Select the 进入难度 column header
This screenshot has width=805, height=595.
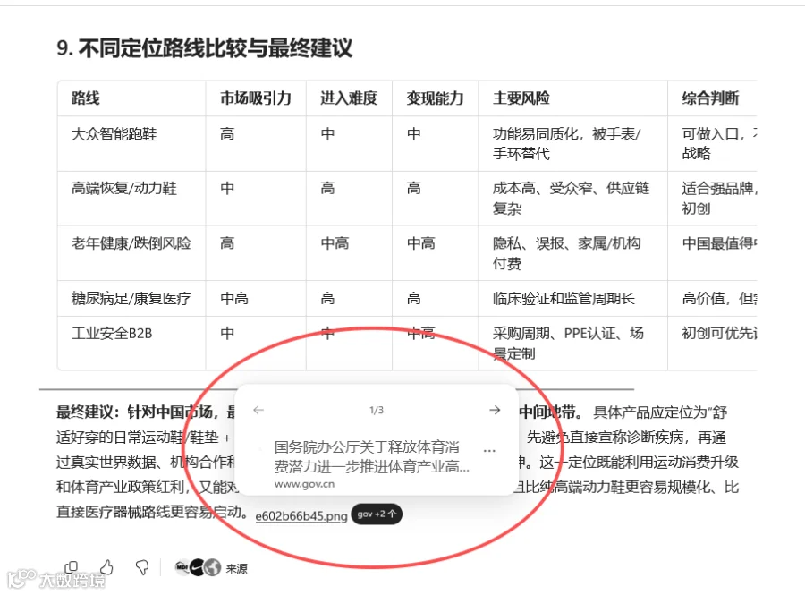pos(349,98)
